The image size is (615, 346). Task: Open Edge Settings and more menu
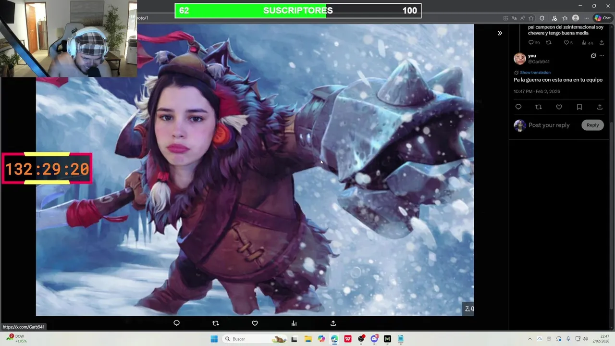point(586,18)
